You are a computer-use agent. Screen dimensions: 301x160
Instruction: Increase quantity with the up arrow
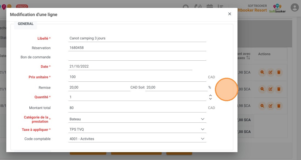pyautogui.click(x=210, y=95)
